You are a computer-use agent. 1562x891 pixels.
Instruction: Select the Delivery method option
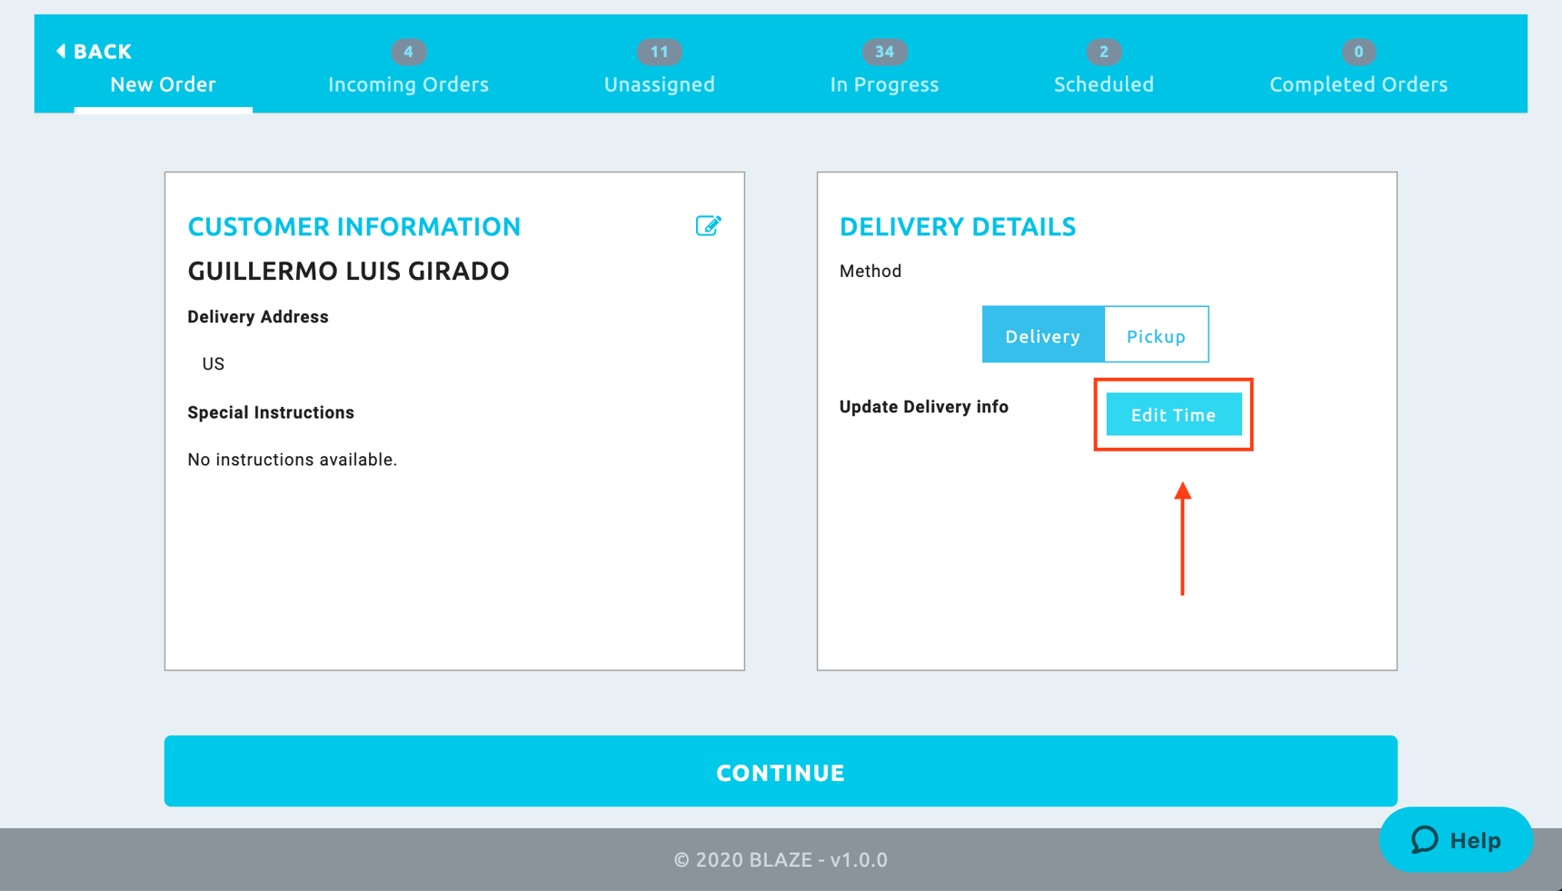click(x=1042, y=335)
